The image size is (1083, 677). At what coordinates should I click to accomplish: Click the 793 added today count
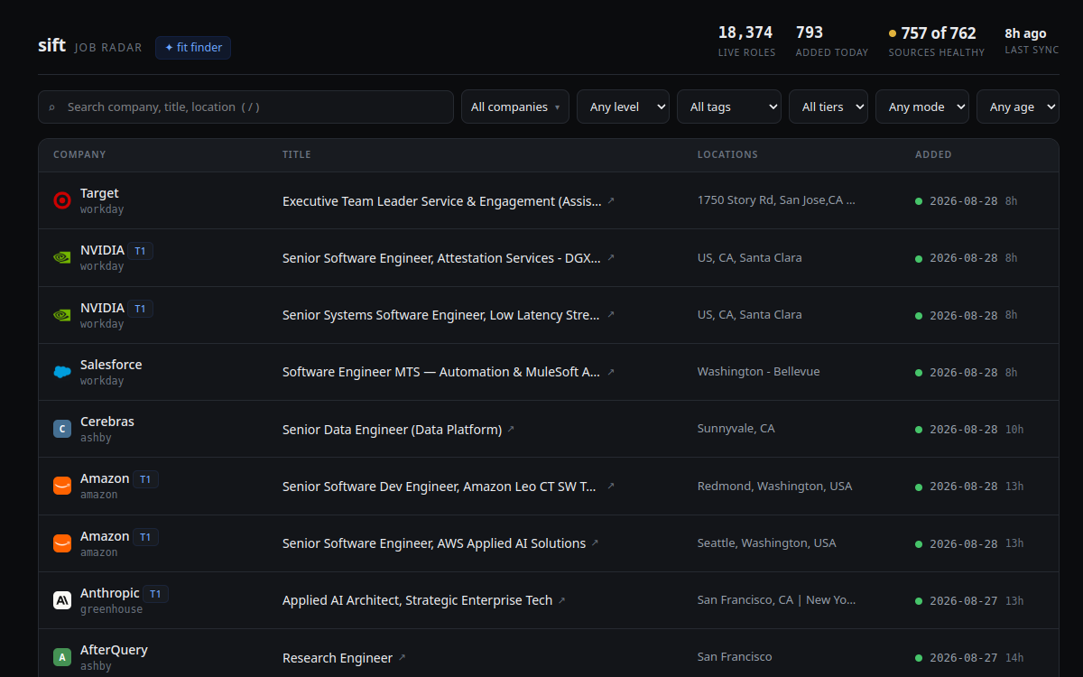pos(810,32)
